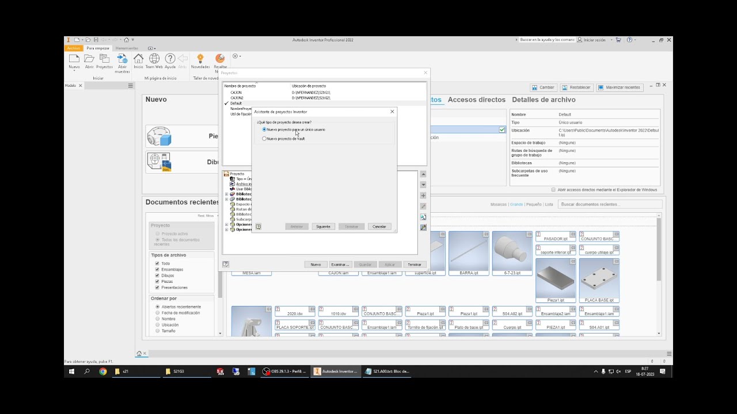
Task: Open the Archivo menu tab
Action: point(74,48)
